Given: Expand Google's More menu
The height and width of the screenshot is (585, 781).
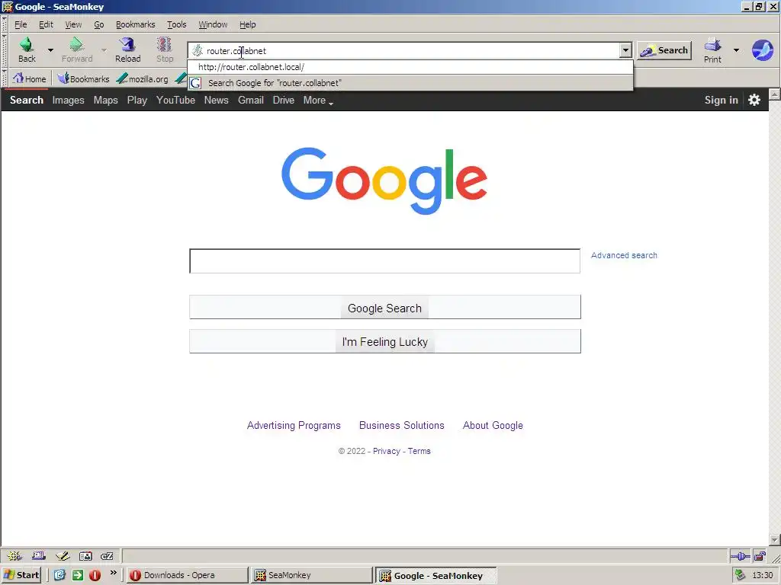Looking at the screenshot, I should (318, 100).
